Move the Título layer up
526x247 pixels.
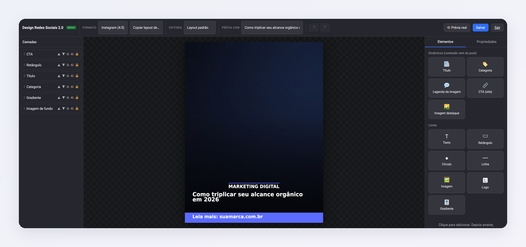(x=59, y=76)
